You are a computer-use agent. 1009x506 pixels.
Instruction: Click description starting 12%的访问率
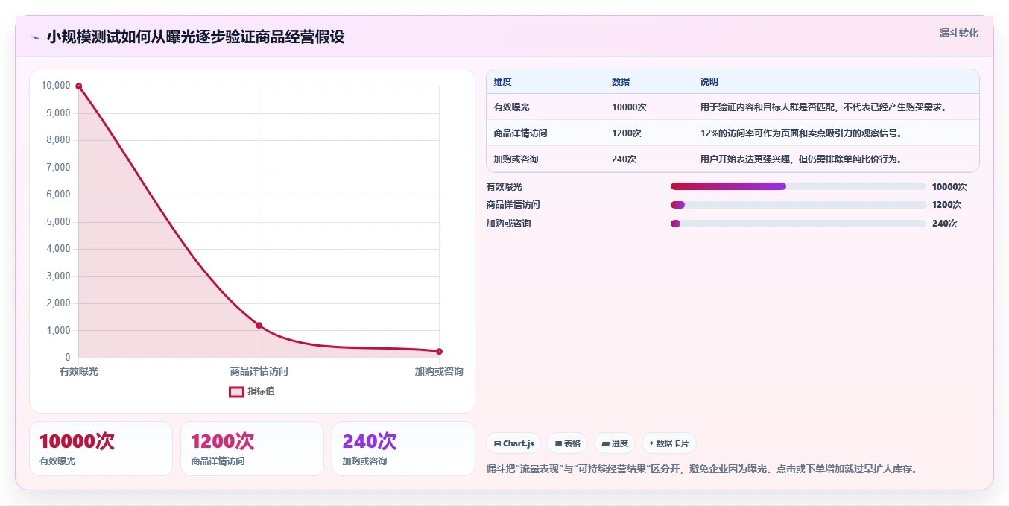[800, 133]
